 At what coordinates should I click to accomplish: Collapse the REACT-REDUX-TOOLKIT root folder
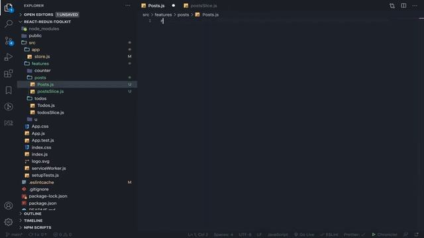(x=47, y=22)
